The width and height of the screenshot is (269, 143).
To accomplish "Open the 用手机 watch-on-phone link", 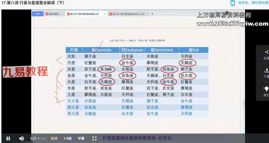I will (x=253, y=3).
